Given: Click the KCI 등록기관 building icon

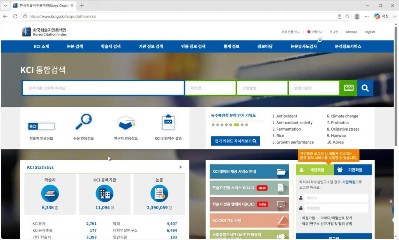Looking at the screenshot, I should [104, 193].
